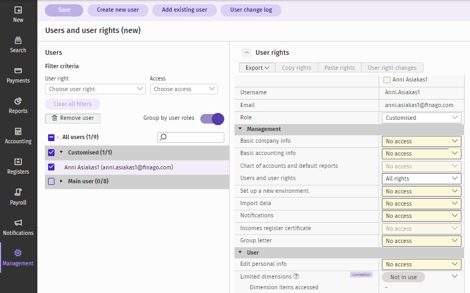The width and height of the screenshot is (470, 293).
Task: Open Set up a new environment dropdown
Action: pos(421,191)
